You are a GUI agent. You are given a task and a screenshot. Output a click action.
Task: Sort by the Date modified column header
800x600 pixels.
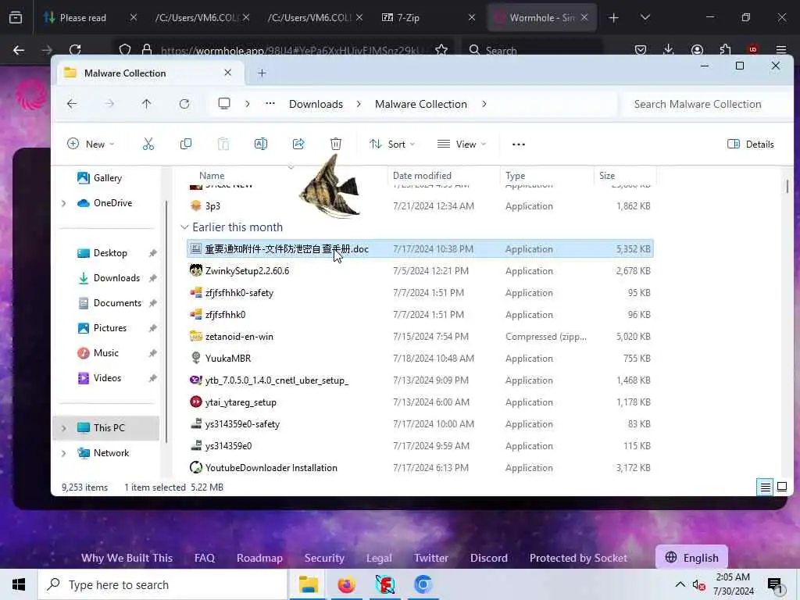422,176
